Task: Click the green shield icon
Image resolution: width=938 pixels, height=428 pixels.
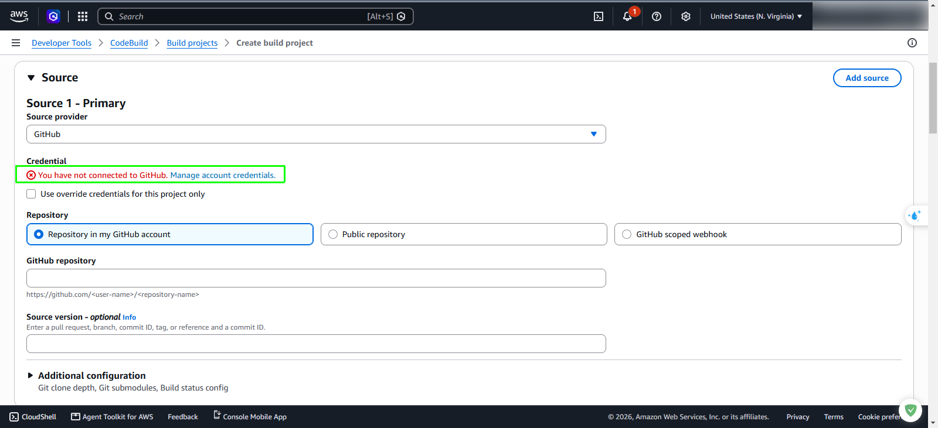Action: point(910,410)
